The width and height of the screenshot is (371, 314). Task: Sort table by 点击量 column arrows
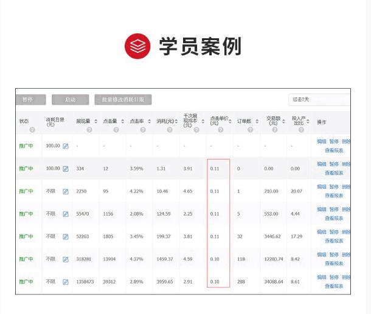point(122,121)
